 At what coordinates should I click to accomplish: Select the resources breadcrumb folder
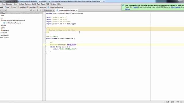point(41,7)
